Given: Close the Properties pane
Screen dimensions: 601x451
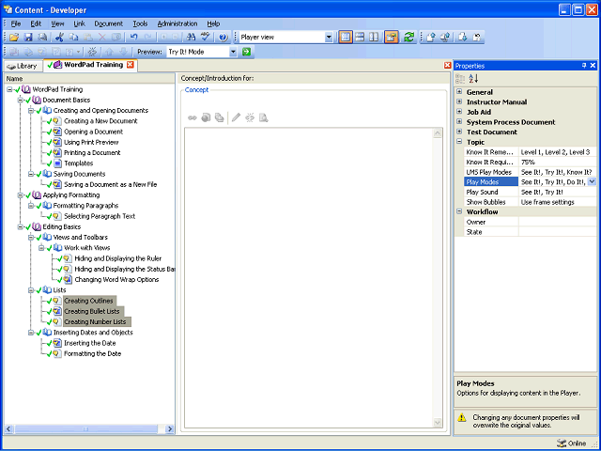Looking at the screenshot, I should tap(593, 66).
